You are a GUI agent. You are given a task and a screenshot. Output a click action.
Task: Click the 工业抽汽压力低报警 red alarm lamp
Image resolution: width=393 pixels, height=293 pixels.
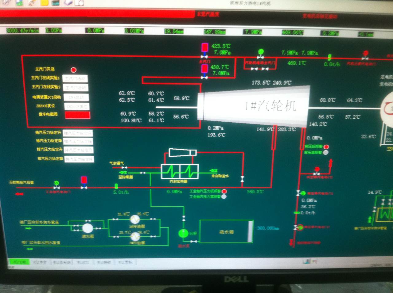[224, 191]
